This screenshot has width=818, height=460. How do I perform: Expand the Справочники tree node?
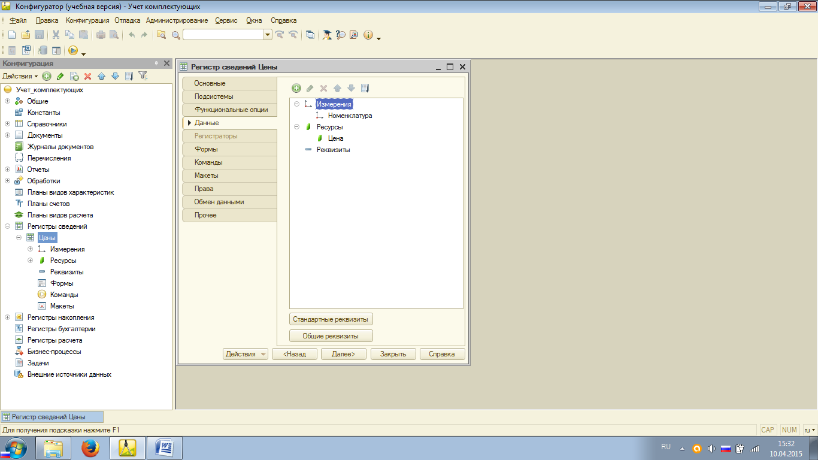coord(8,124)
